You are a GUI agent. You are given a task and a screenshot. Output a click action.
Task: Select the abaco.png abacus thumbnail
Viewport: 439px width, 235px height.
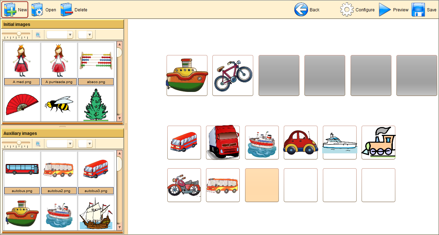pyautogui.click(x=96, y=64)
